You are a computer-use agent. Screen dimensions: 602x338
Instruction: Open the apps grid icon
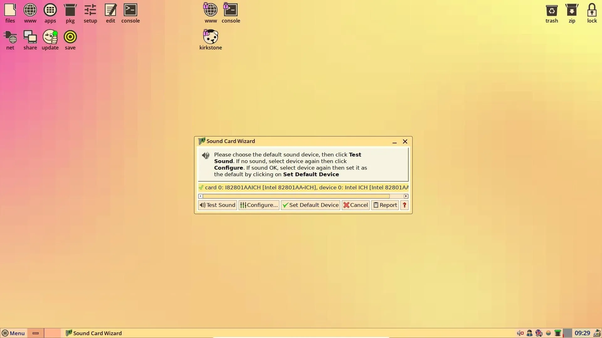pos(50,13)
